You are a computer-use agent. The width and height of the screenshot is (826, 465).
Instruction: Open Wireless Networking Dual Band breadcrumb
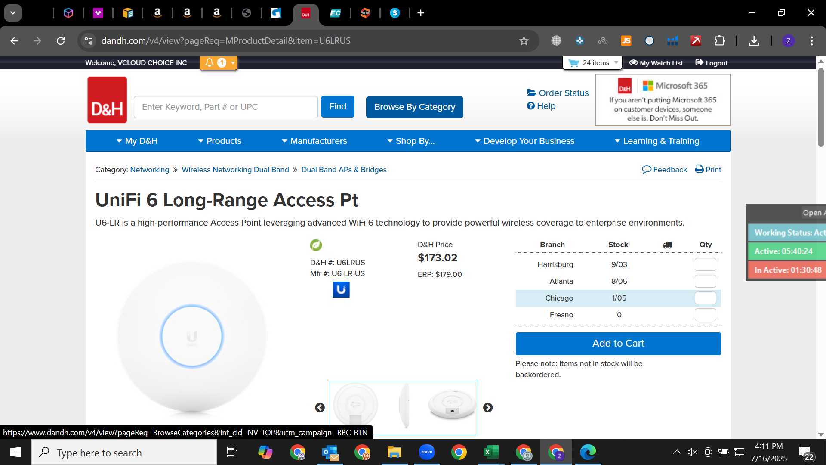[235, 170]
